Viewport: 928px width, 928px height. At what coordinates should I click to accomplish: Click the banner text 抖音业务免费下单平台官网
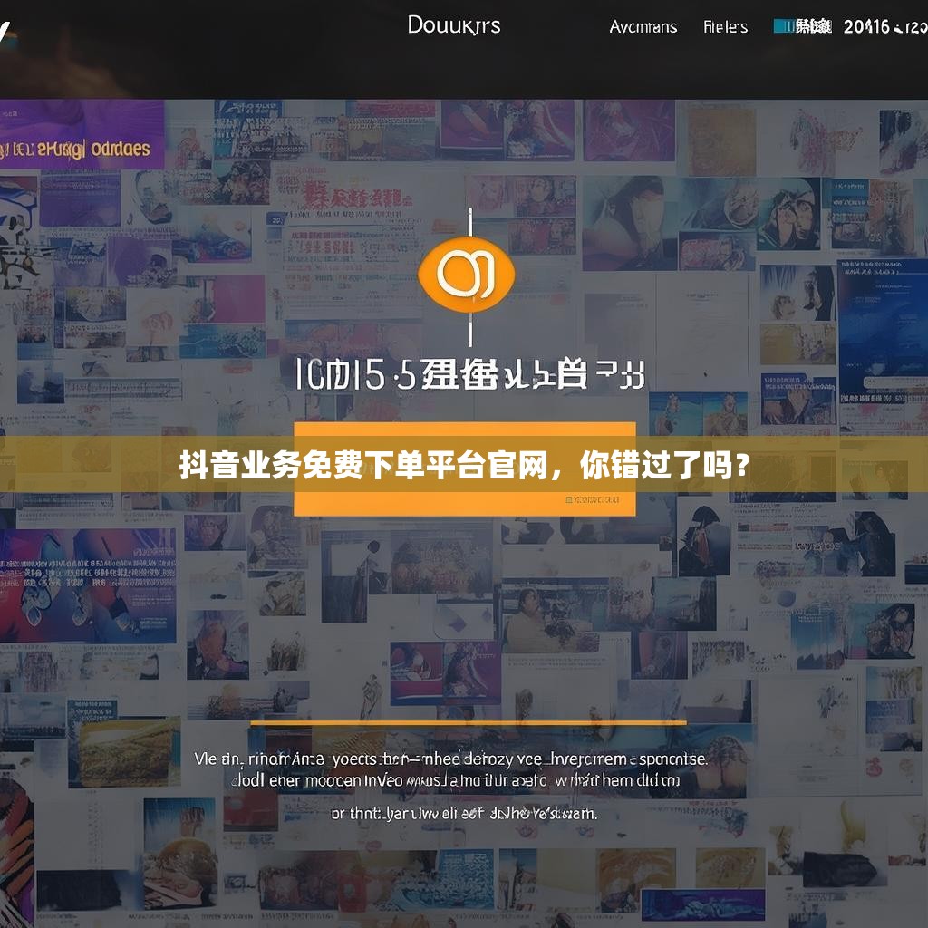pyautogui.click(x=363, y=465)
